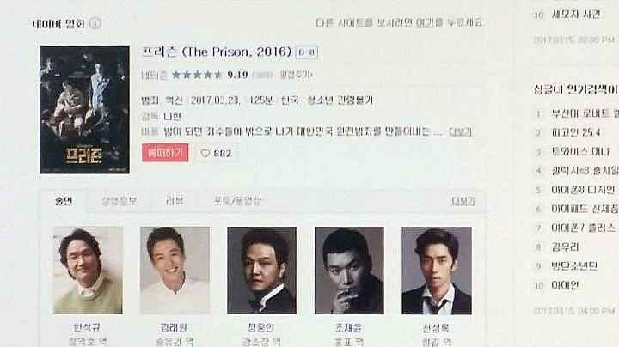Click the D-8 badge next to movie title
The image size is (619, 347).
pos(306,52)
